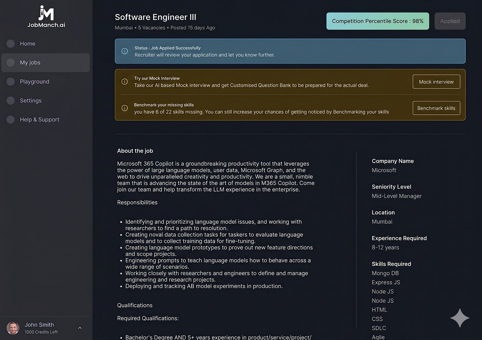Click the company name 'Microsoft'
This screenshot has width=482, height=340.
pyautogui.click(x=384, y=170)
